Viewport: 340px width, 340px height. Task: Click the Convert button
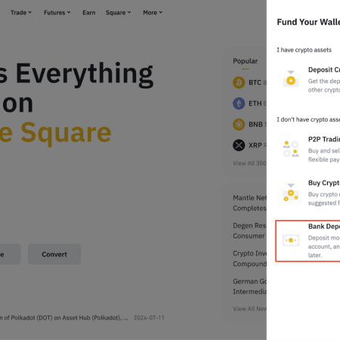click(54, 254)
